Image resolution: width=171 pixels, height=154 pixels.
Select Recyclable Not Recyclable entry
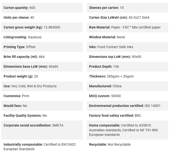(x=127, y=144)
